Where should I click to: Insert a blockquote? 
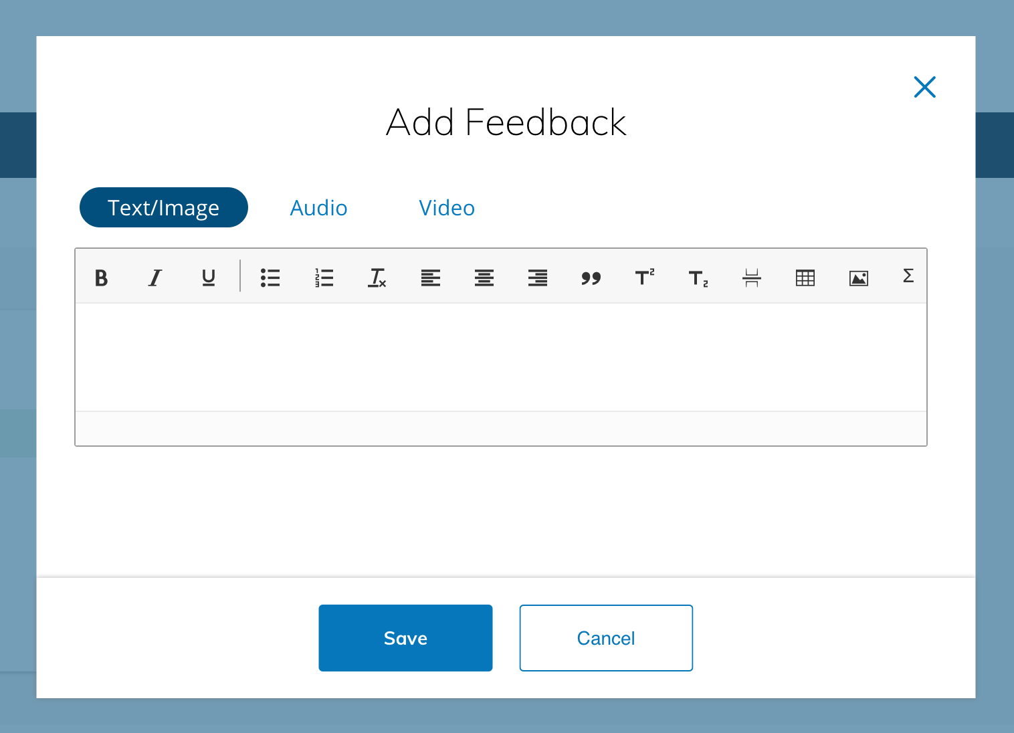pyautogui.click(x=591, y=277)
